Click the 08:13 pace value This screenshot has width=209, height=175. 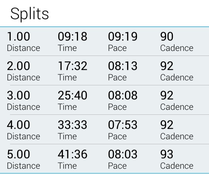click(123, 66)
